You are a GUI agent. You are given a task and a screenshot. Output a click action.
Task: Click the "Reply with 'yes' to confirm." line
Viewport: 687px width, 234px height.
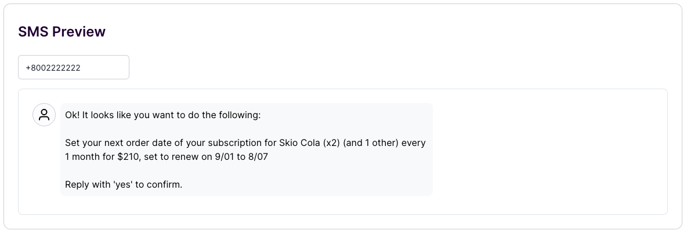(x=124, y=185)
